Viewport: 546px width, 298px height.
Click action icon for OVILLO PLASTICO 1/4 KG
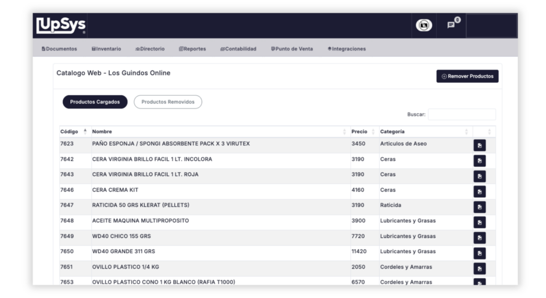[x=479, y=269]
